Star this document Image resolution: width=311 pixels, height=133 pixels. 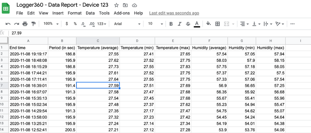pyautogui.click(x=116, y=5)
